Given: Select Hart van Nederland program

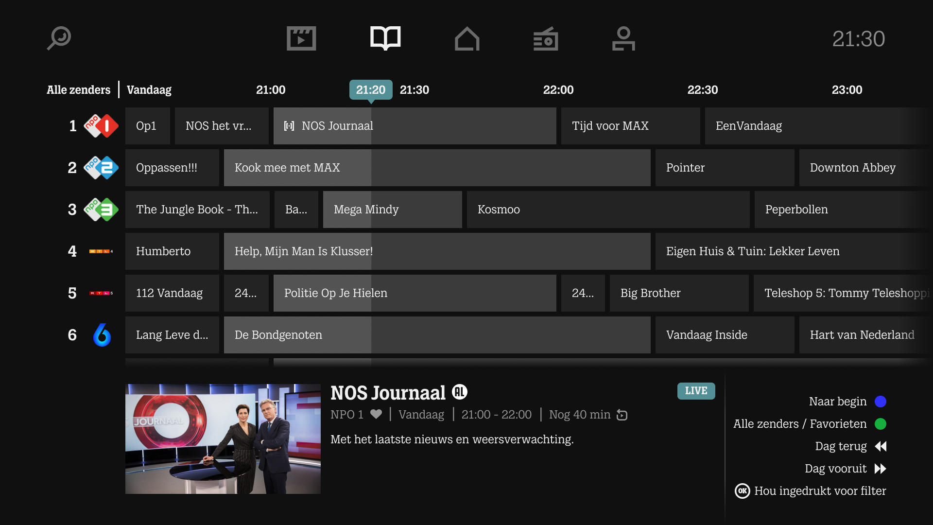Looking at the screenshot, I should point(866,335).
